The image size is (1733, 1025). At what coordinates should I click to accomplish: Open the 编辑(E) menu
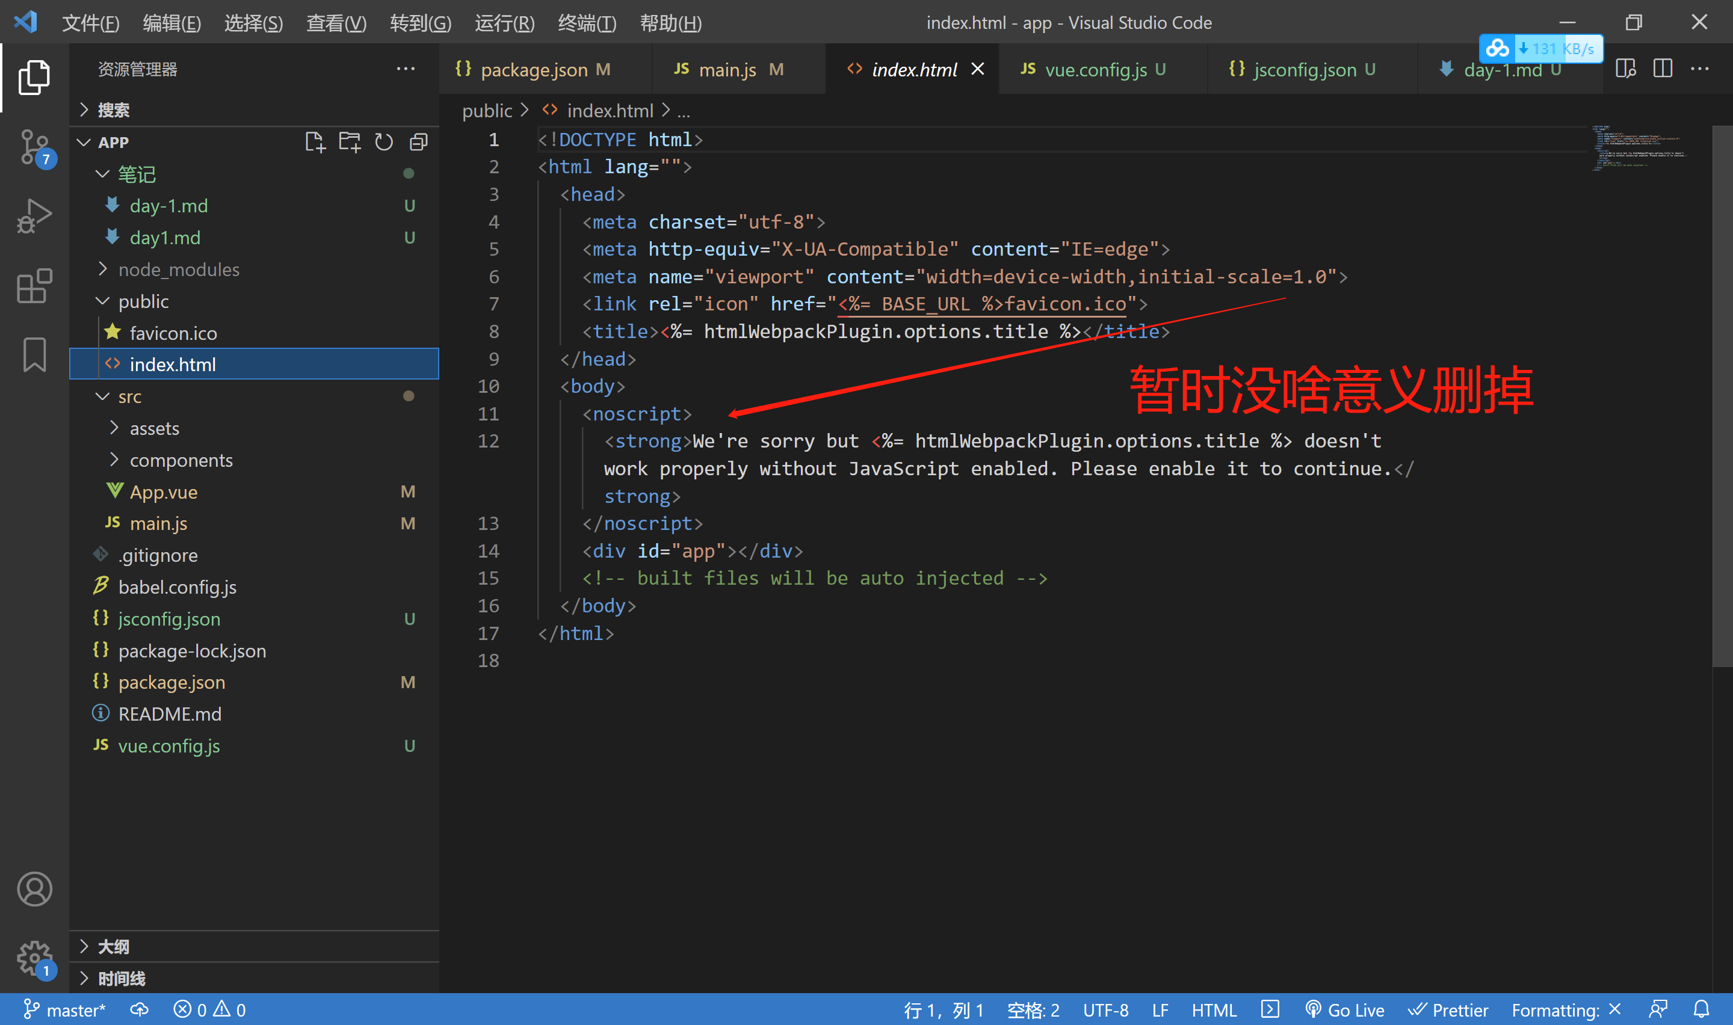tap(172, 23)
